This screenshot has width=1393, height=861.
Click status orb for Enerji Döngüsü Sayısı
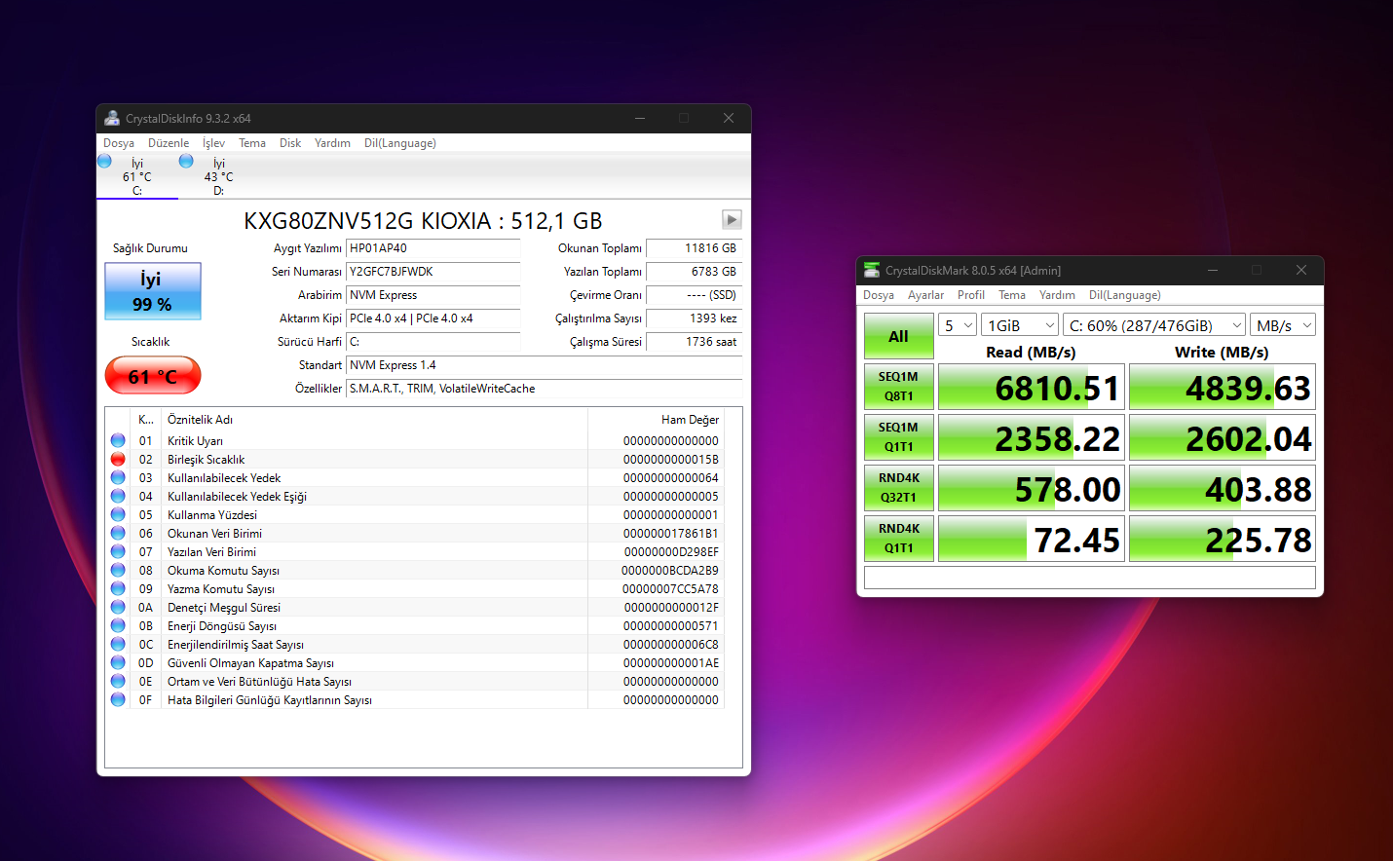[118, 625]
